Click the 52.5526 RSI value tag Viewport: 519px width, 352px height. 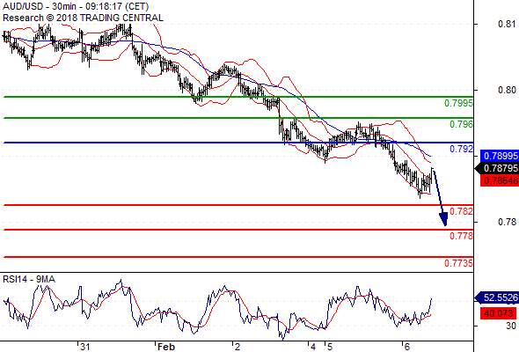[498, 297]
